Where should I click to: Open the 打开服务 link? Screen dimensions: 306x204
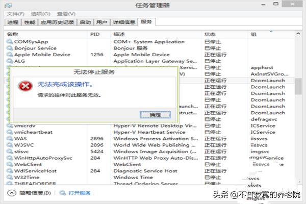click(x=80, y=193)
